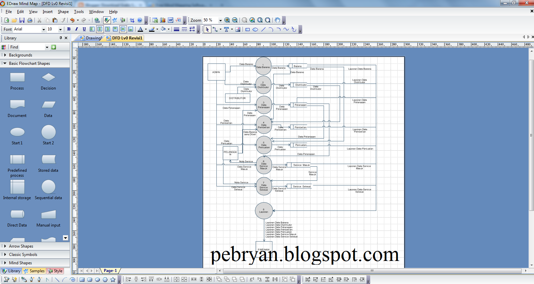This screenshot has width=534, height=284.
Task: Click the Zoom In magnifier icon
Action: [x=227, y=20]
